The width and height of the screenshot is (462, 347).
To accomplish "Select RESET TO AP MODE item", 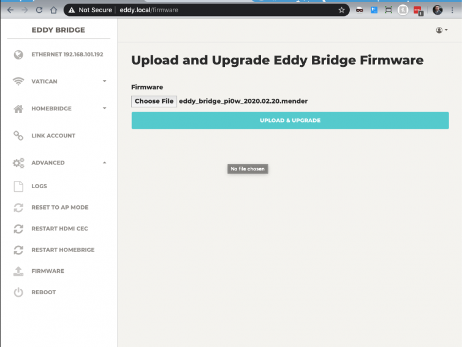I will pos(59,208).
